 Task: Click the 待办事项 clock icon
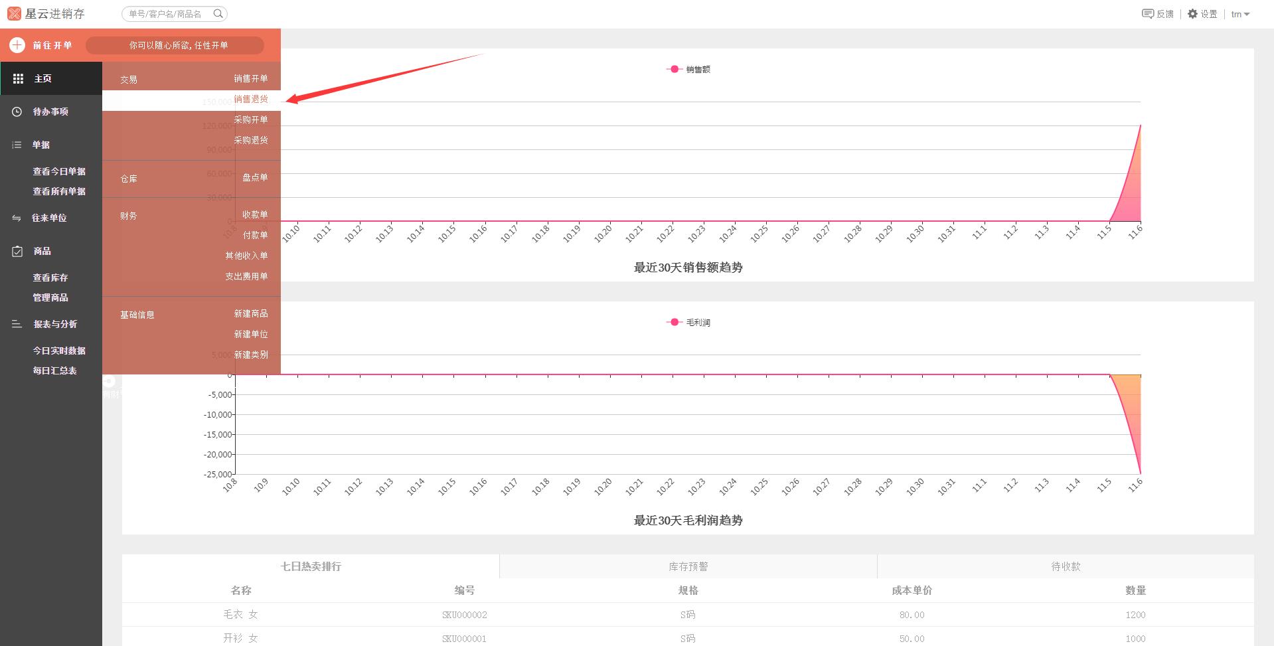pos(17,112)
